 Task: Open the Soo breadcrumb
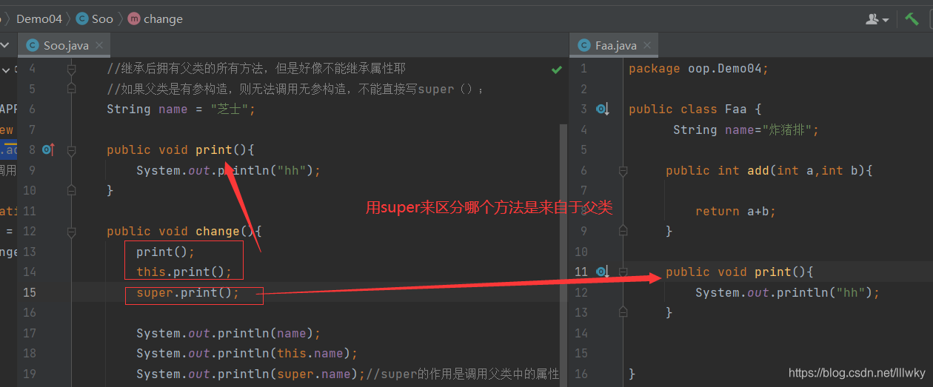(102, 19)
